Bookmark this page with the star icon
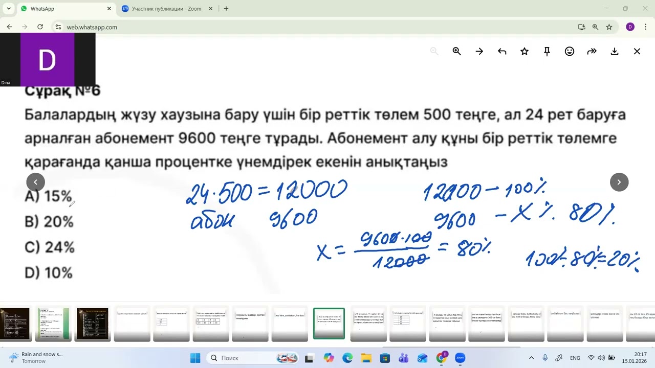 pos(609,27)
